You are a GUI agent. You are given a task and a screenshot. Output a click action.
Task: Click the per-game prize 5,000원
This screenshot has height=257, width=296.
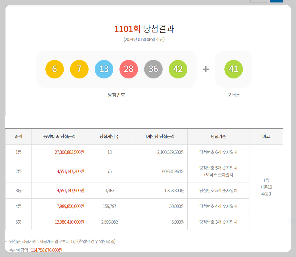coord(178,222)
